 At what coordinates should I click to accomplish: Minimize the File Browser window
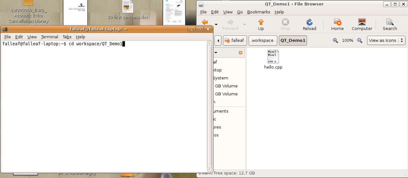tap(386, 4)
